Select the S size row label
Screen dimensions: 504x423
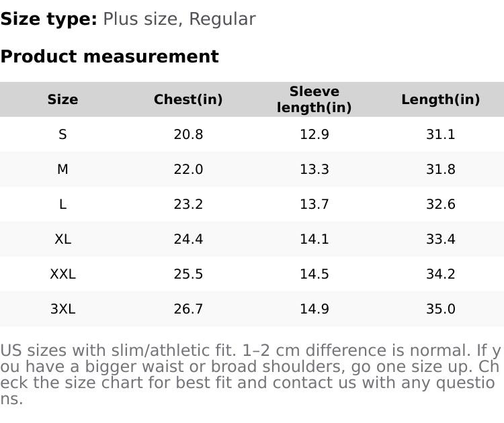(62, 134)
